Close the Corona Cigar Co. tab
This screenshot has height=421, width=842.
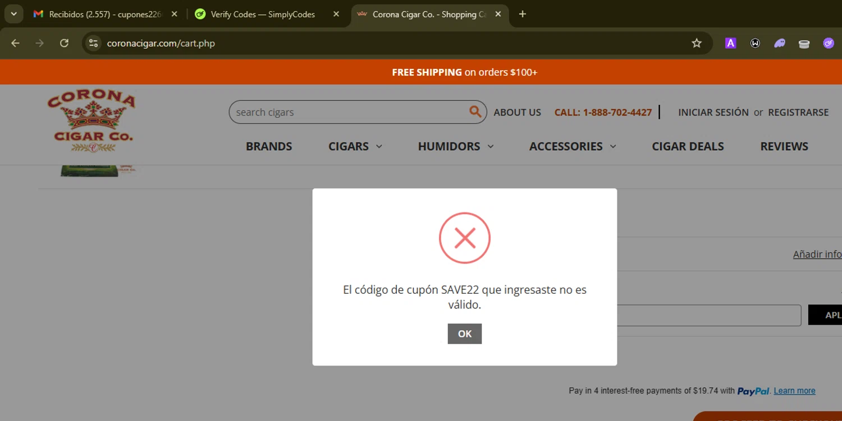498,14
